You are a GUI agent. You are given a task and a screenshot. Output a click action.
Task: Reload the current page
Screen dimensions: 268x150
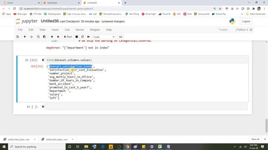tap(14, 9)
